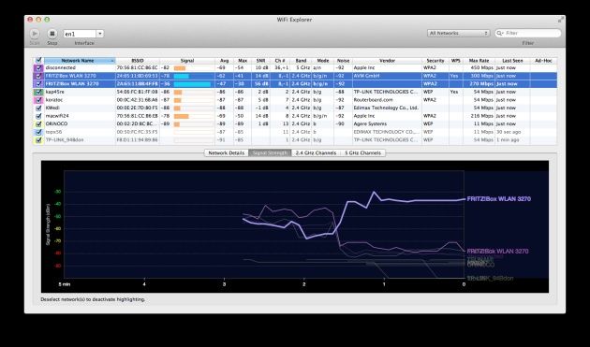Select the topx56 network row name

pyautogui.click(x=53, y=132)
